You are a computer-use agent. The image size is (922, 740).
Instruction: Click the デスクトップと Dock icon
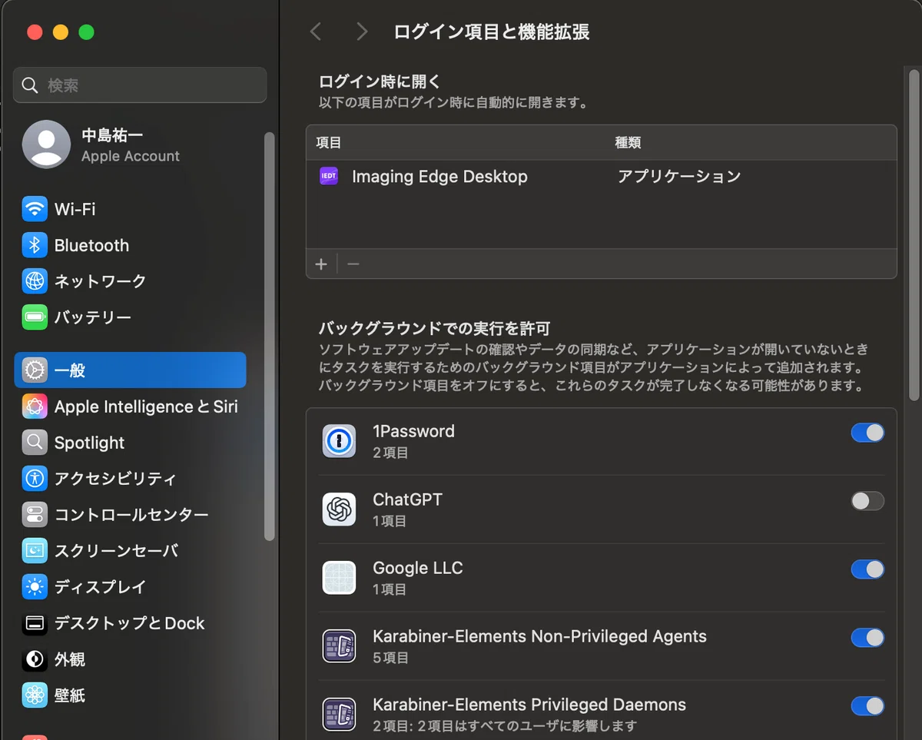[35, 623]
